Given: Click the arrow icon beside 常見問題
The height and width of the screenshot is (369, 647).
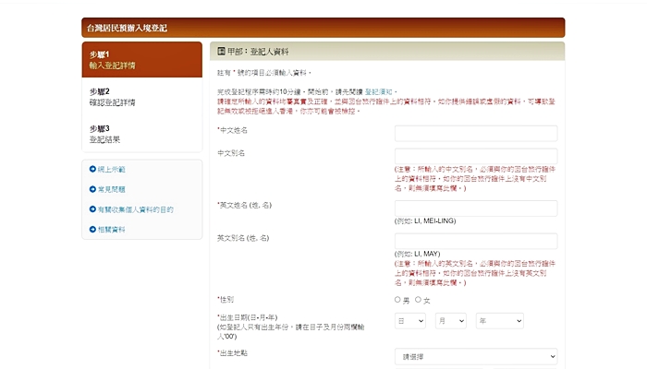Looking at the screenshot, I should tap(92, 189).
